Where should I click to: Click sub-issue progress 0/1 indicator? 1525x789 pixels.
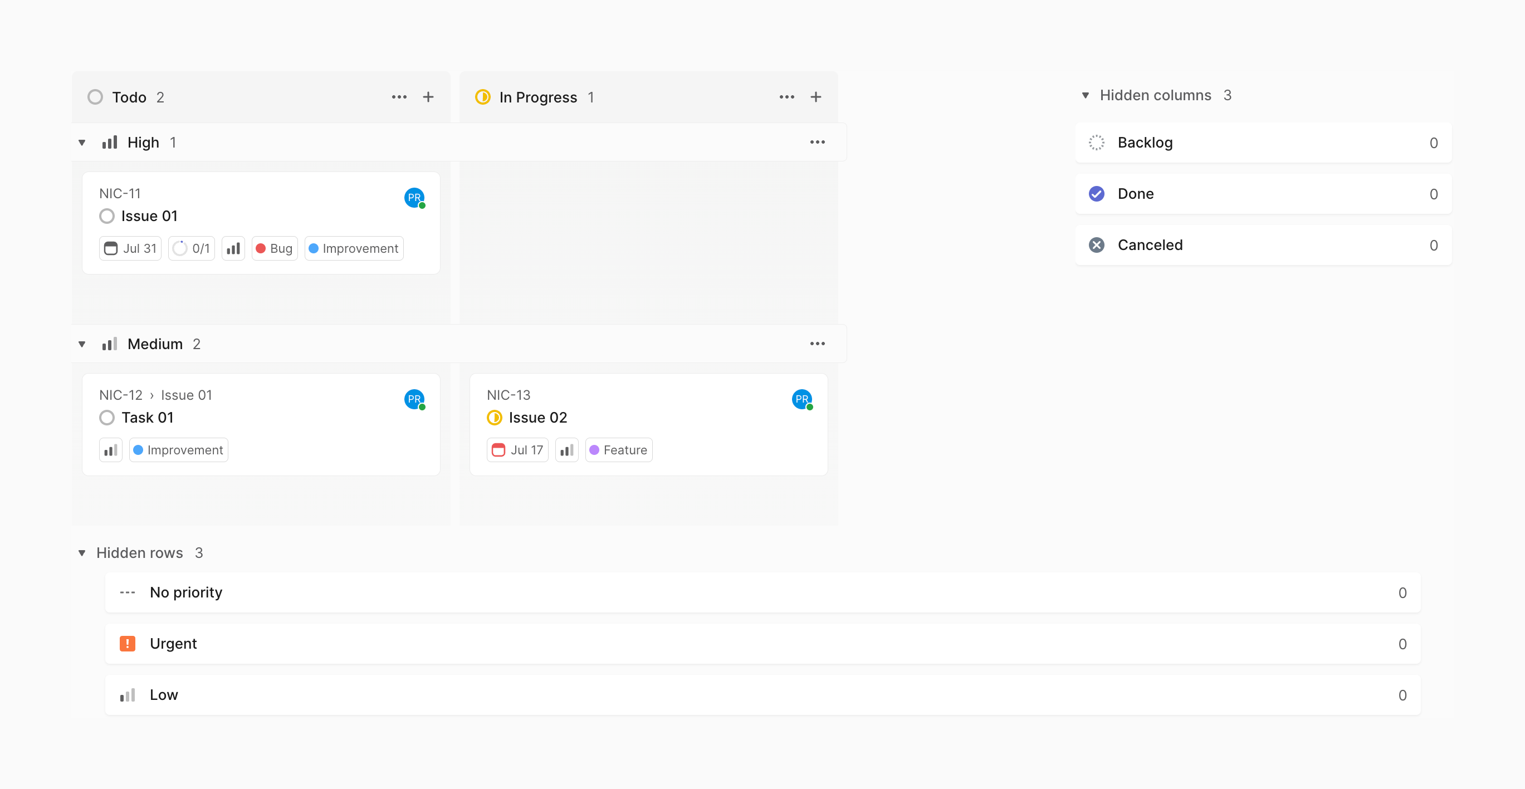(191, 248)
